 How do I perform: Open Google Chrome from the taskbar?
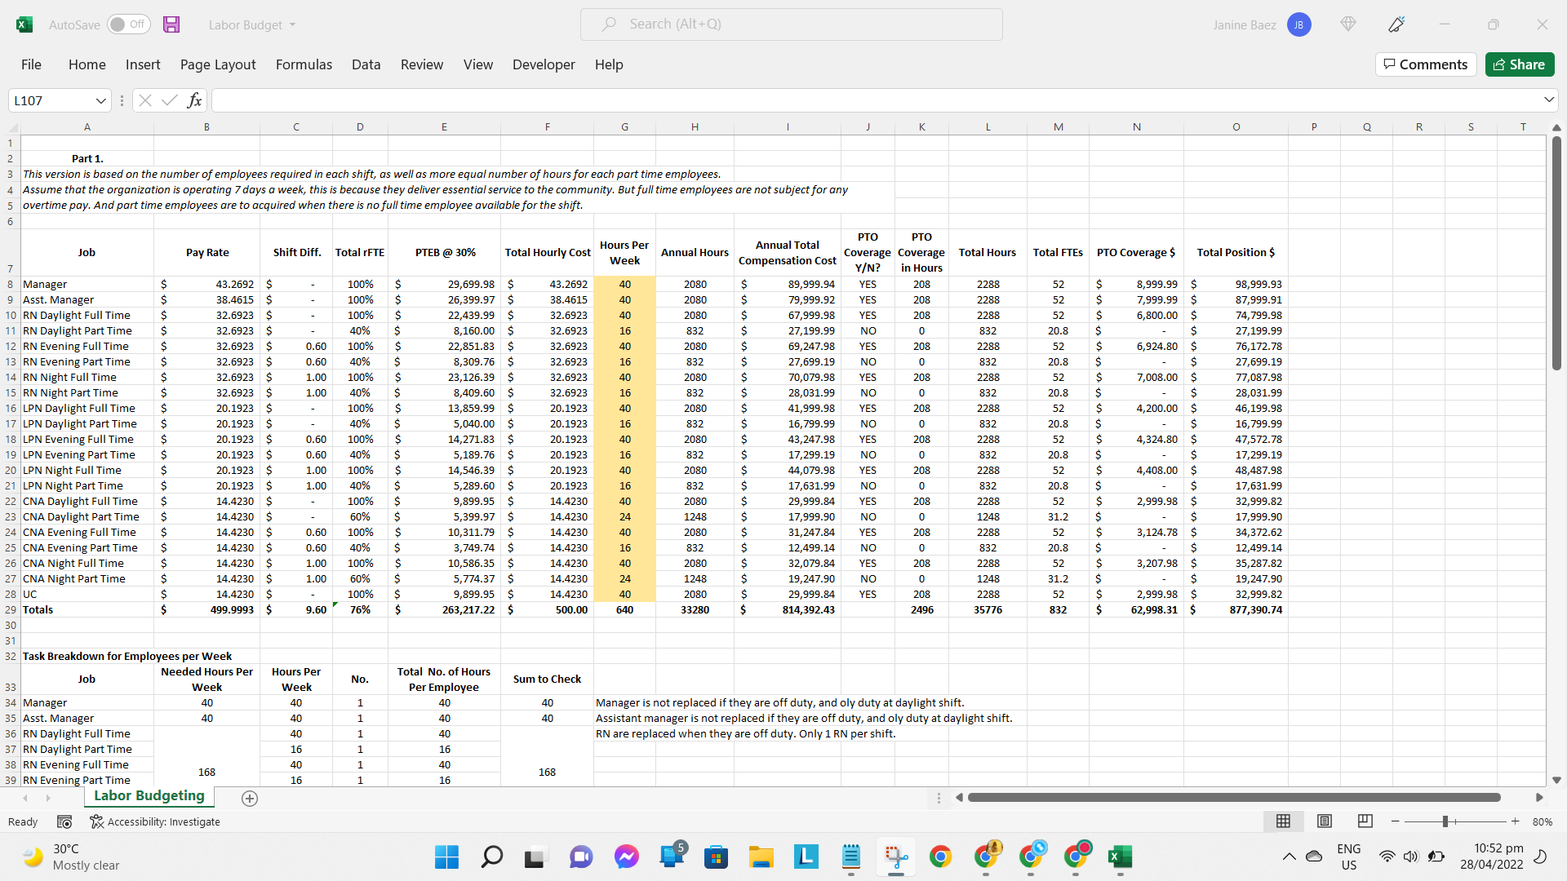click(940, 857)
